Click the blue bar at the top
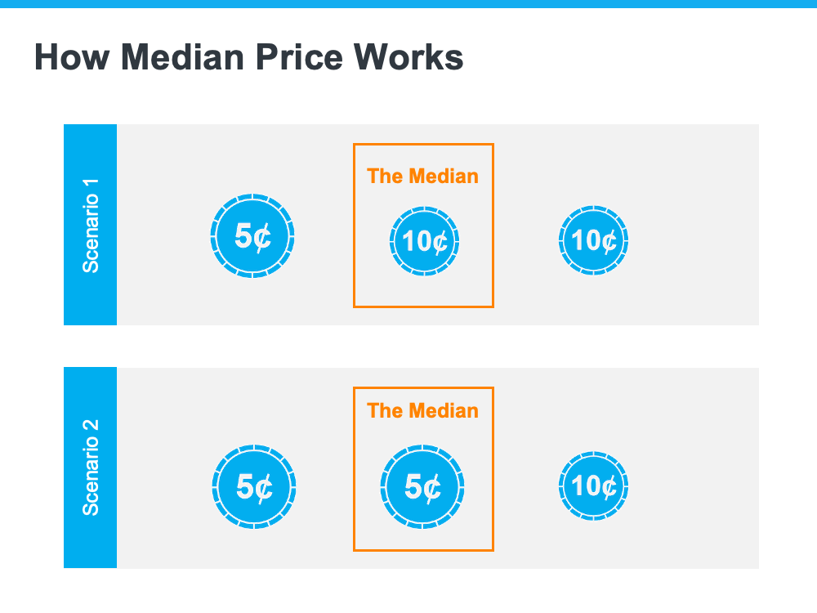The height and width of the screenshot is (613, 817). pyautogui.click(x=408, y=4)
